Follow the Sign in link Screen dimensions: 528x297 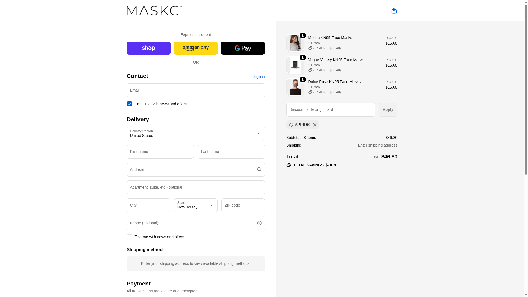pos(259,76)
